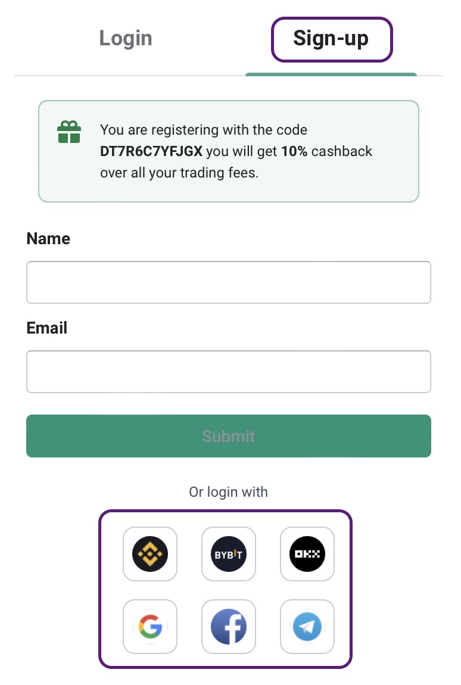Log in using the OKX icon
Image resolution: width=461 pixels, height=685 pixels.
pyautogui.click(x=307, y=554)
